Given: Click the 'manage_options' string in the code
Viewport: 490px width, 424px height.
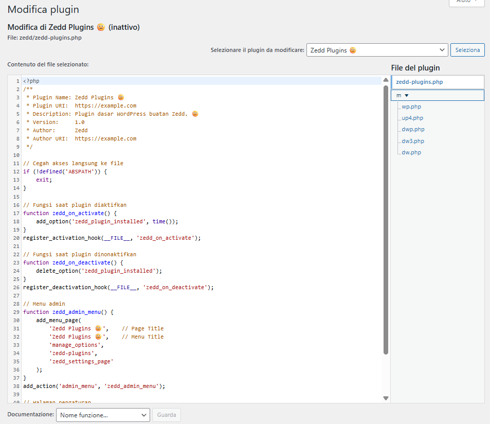Looking at the screenshot, I should pos(75,345).
